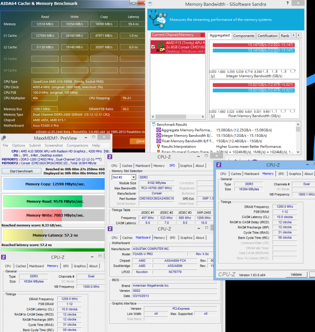This screenshot has height=332, width=315.
Task: Click the CPU-Z SPD window Z logo icon
Action: pyautogui.click(x=110, y=157)
